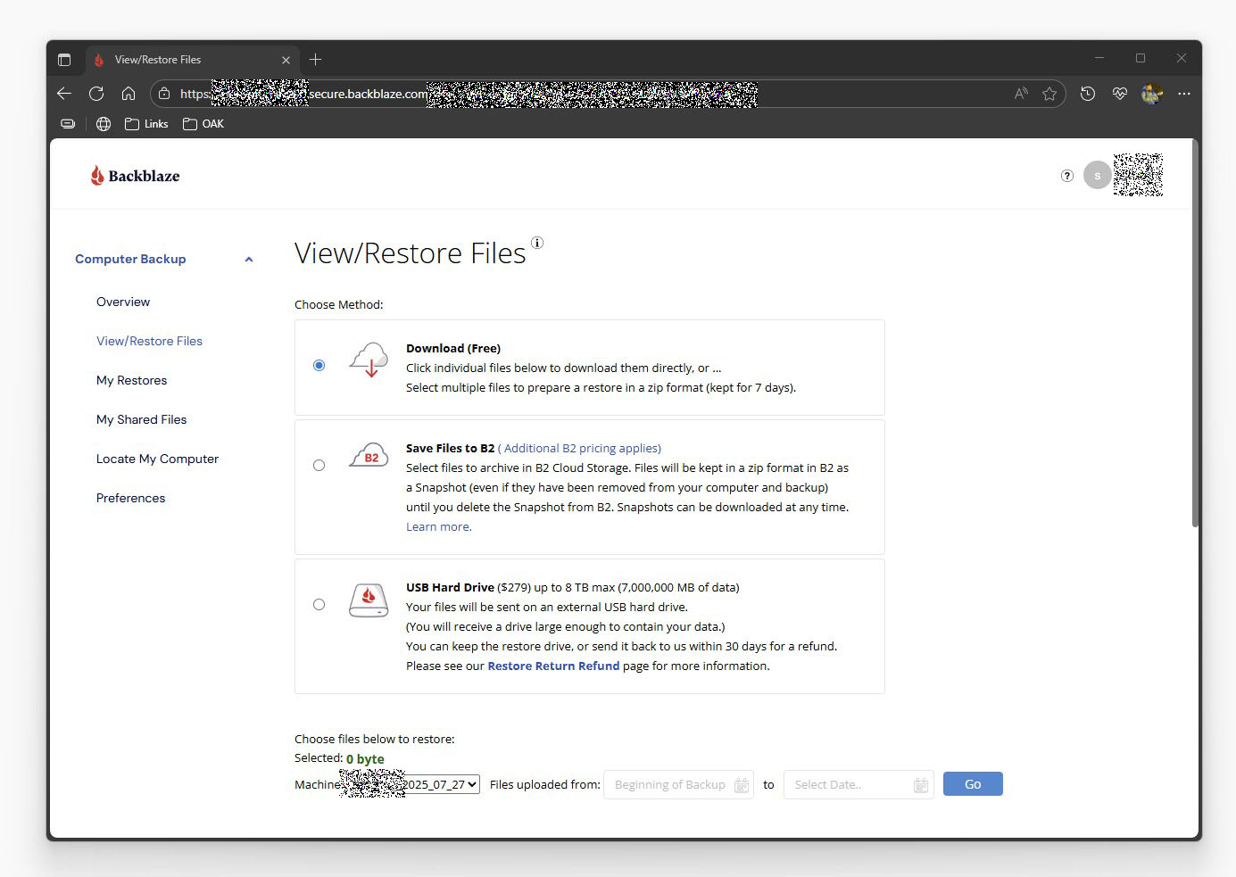Open browser settings and more menu
The height and width of the screenshot is (877, 1236).
click(x=1183, y=94)
